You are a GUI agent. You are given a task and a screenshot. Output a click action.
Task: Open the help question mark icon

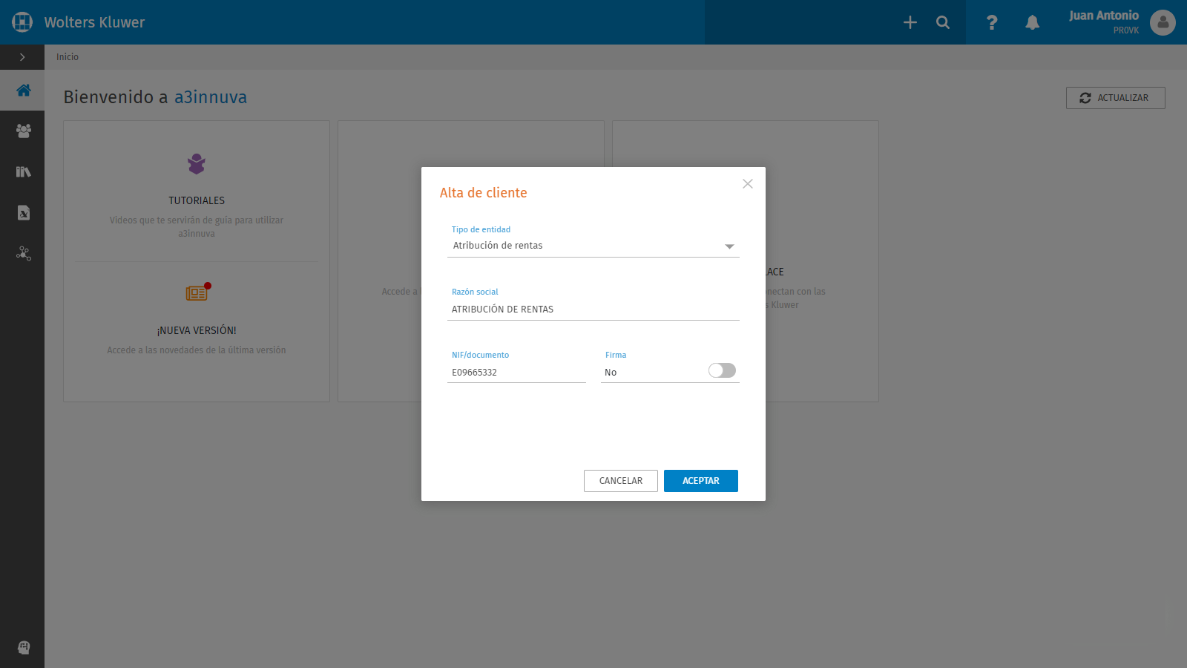(992, 22)
